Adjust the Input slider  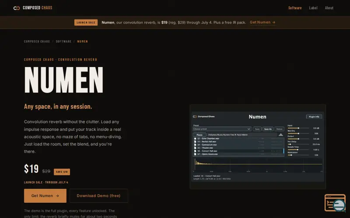pyautogui.click(x=298, y=128)
